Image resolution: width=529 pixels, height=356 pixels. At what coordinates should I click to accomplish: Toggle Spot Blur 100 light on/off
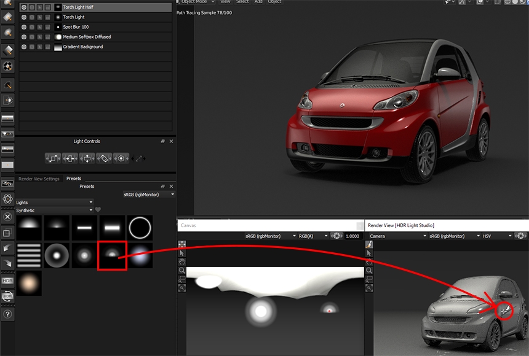pos(24,27)
